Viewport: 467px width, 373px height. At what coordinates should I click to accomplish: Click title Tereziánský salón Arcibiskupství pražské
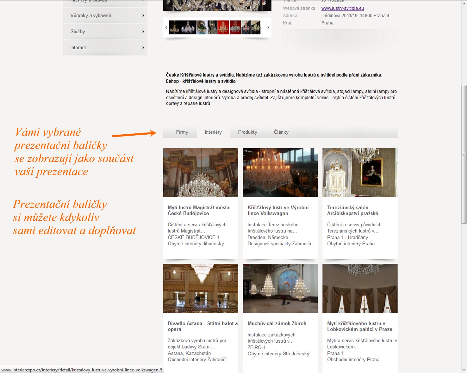352,211
